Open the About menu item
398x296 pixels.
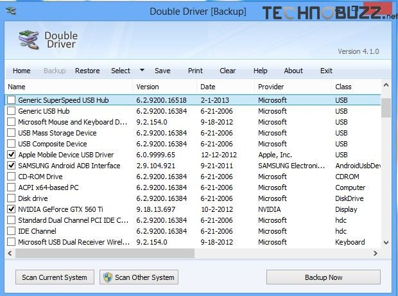click(x=293, y=71)
